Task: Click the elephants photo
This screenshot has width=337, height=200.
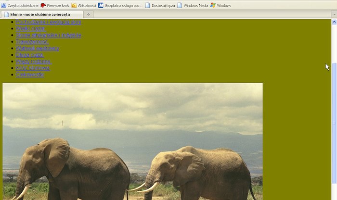Action: pos(132,141)
